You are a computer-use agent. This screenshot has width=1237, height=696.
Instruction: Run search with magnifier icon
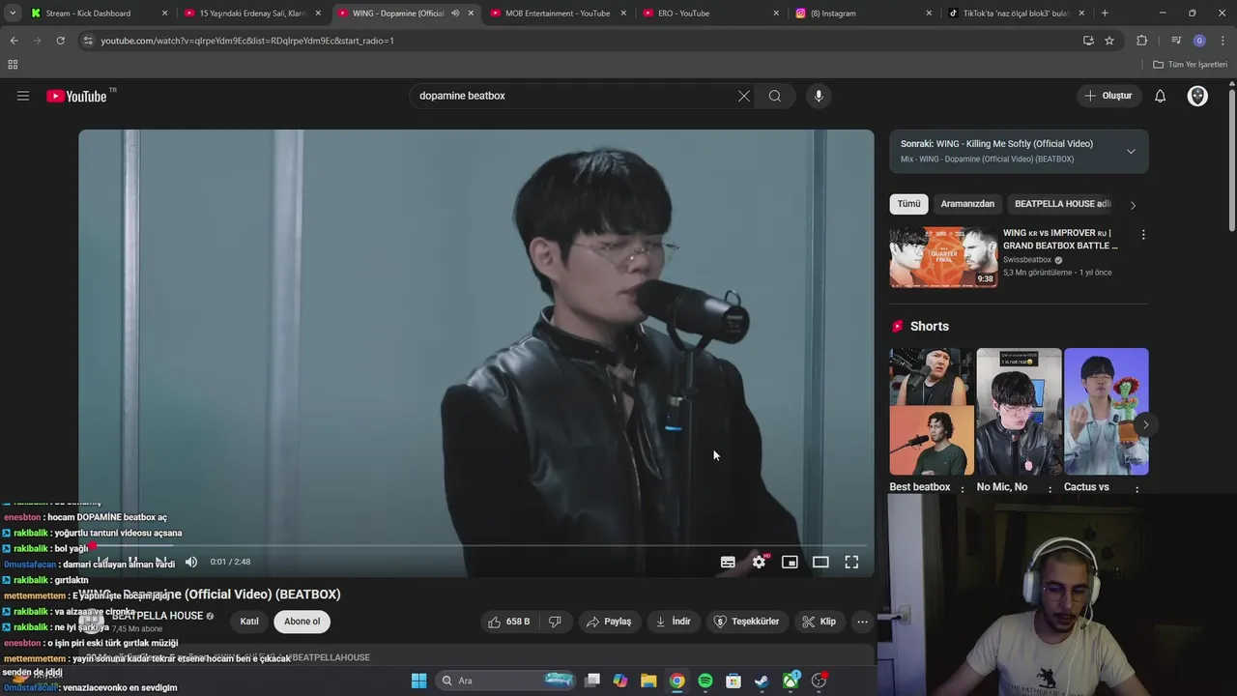point(775,96)
